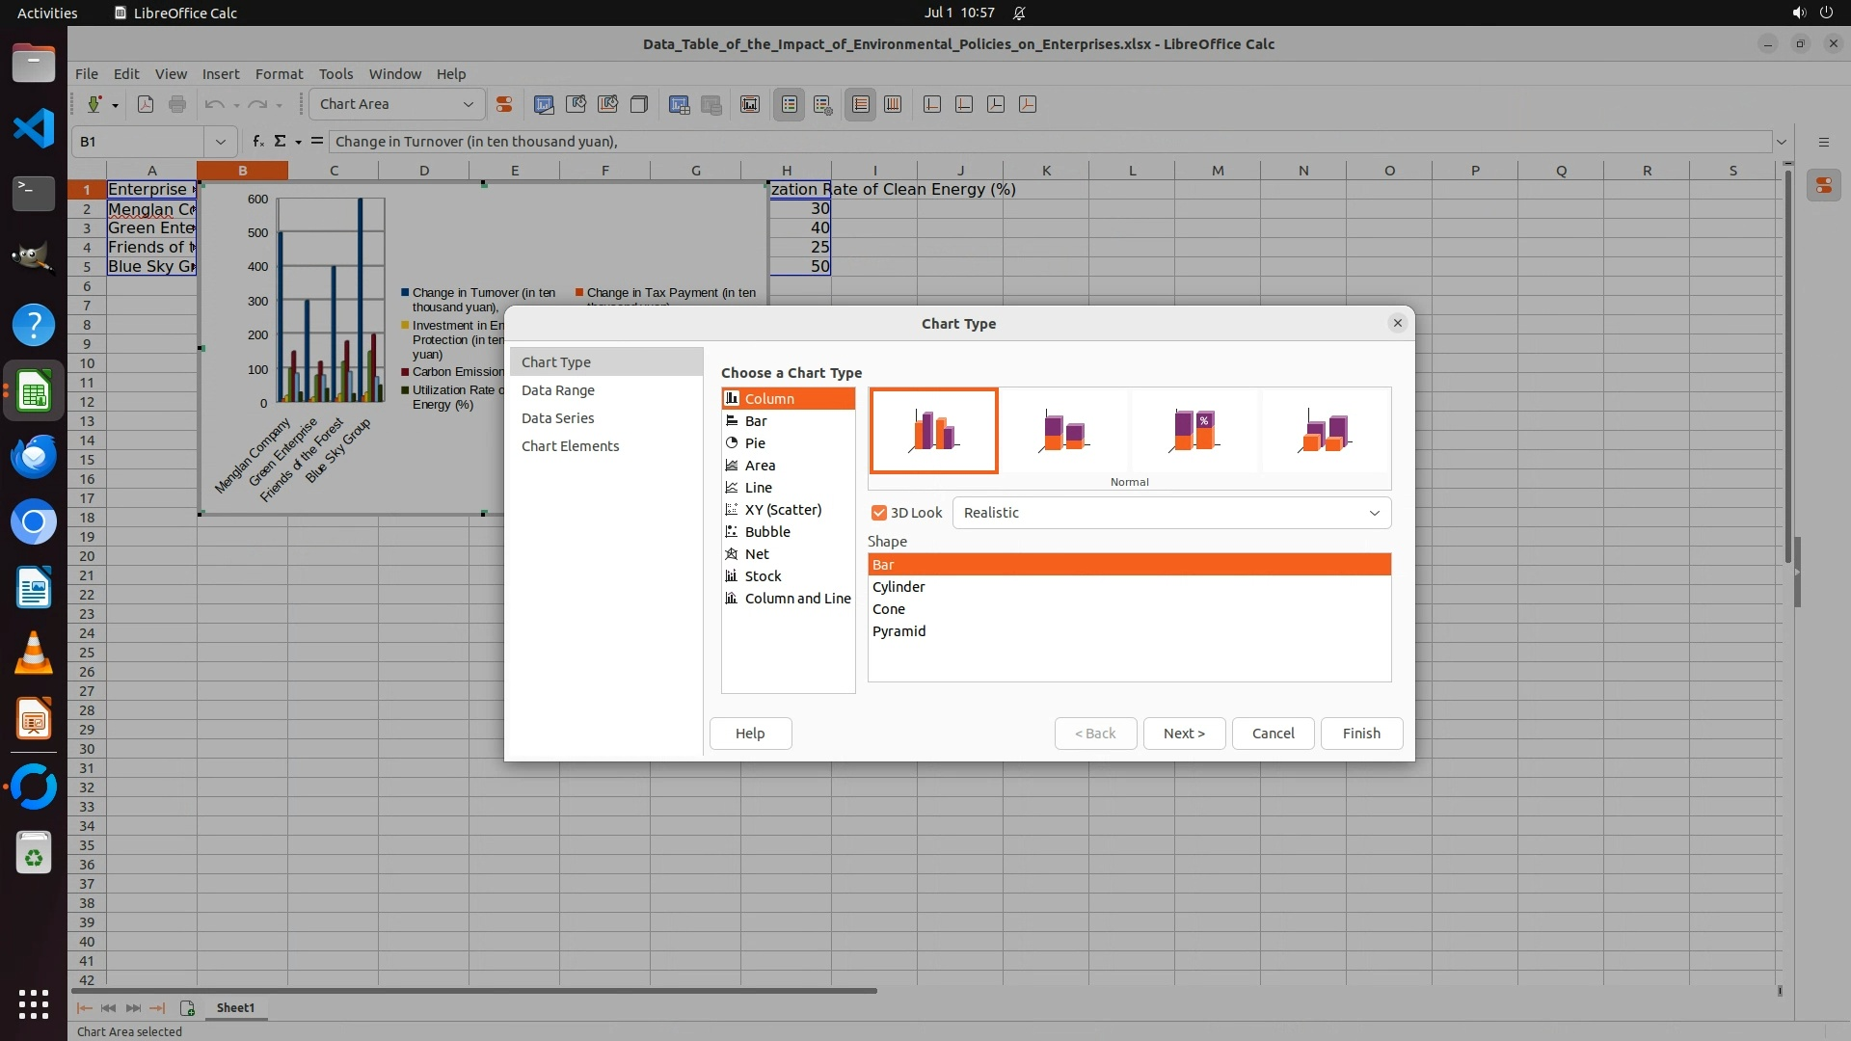Select the Percent Stacked column subtype thumbnail
This screenshot has height=1041, width=1851.
click(x=1194, y=431)
